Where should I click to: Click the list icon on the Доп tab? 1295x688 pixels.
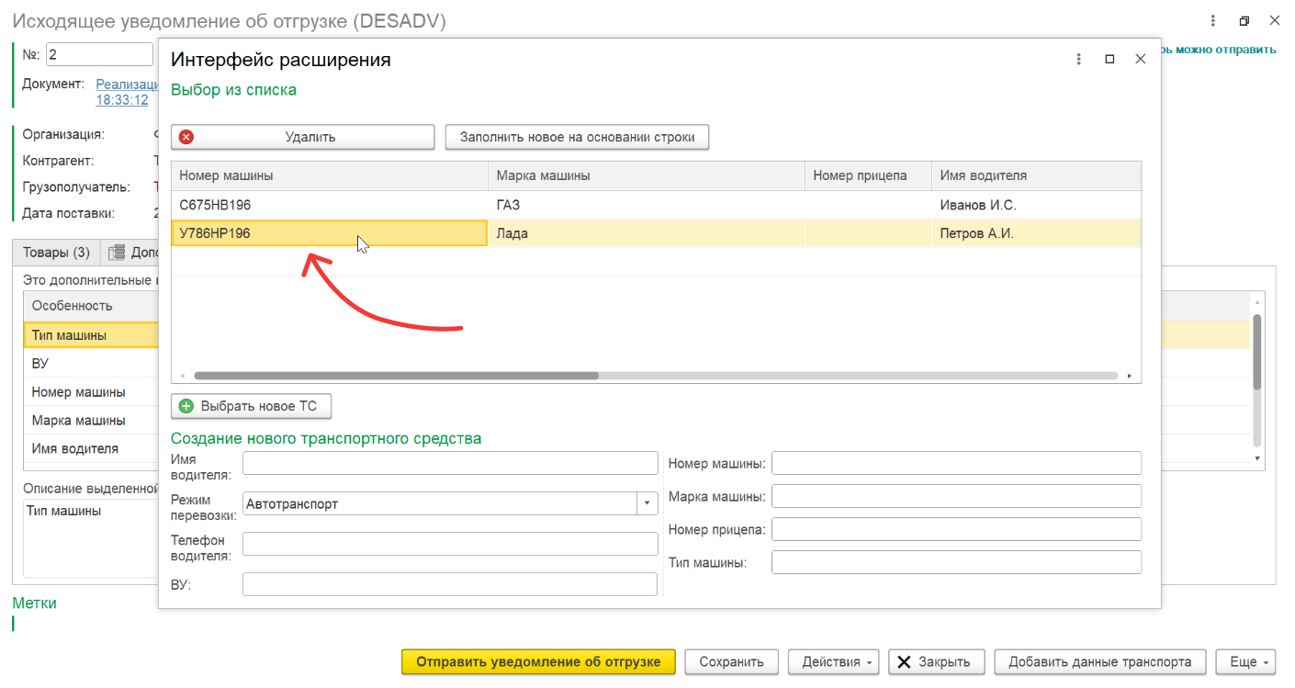tap(117, 253)
